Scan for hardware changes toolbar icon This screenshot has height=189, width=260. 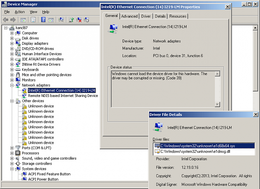[x=61, y=20]
